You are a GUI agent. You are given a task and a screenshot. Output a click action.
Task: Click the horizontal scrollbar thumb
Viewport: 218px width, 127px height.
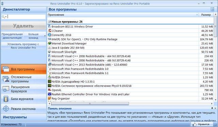90,104
